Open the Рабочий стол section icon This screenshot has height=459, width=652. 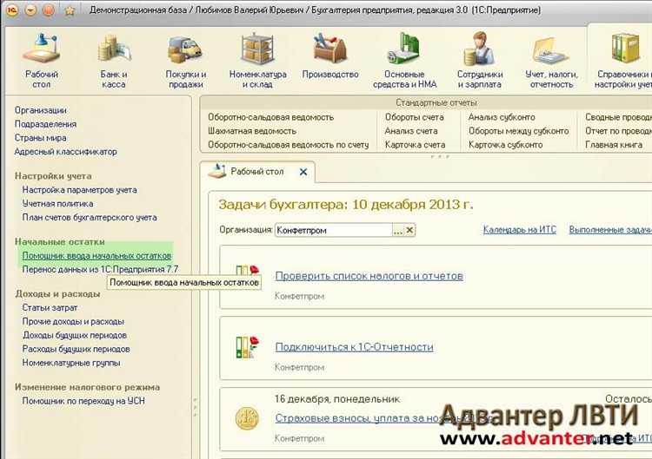(41, 52)
